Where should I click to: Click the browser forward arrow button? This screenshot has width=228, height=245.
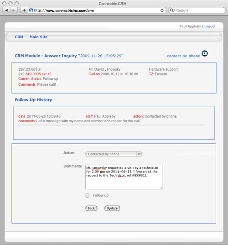[x=14, y=10]
